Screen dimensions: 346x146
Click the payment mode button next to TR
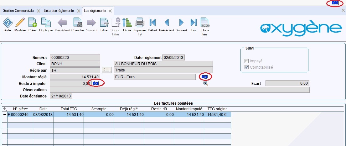pyautogui.click(x=107, y=70)
